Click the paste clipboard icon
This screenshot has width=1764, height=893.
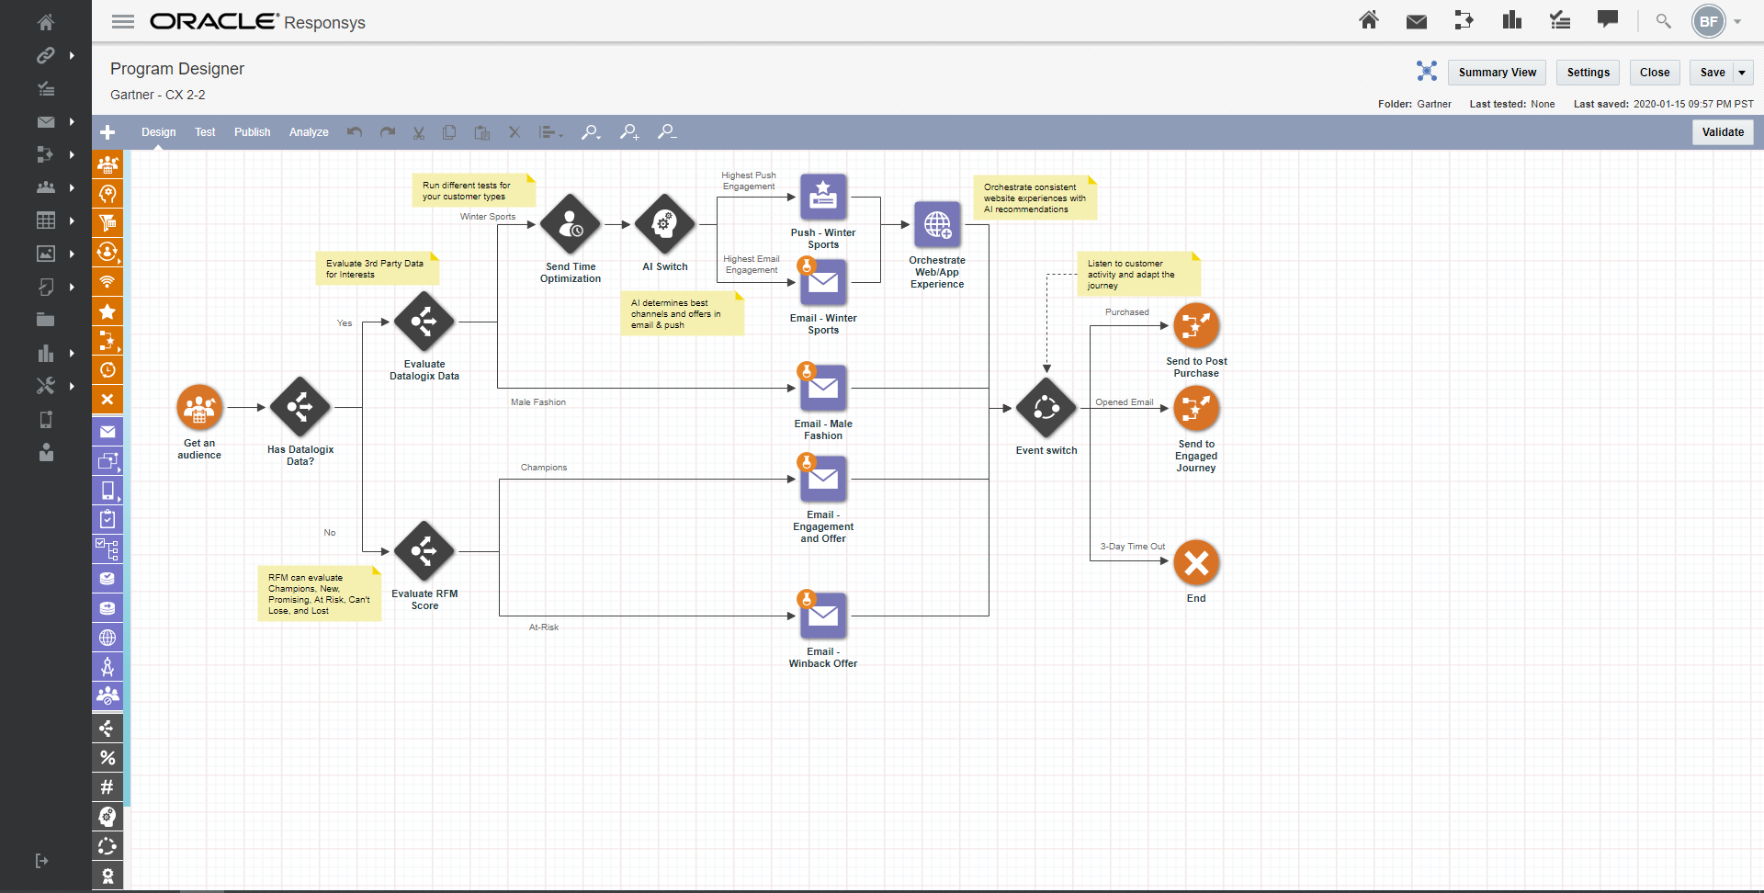click(x=481, y=132)
